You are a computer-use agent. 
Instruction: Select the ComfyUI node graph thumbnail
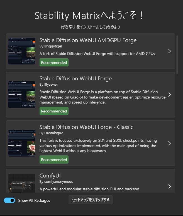pos(22,183)
